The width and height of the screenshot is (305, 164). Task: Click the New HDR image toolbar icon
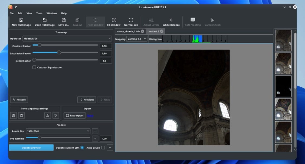pos(21,20)
